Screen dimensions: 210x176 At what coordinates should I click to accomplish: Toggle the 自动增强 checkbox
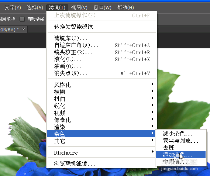click(22, 19)
